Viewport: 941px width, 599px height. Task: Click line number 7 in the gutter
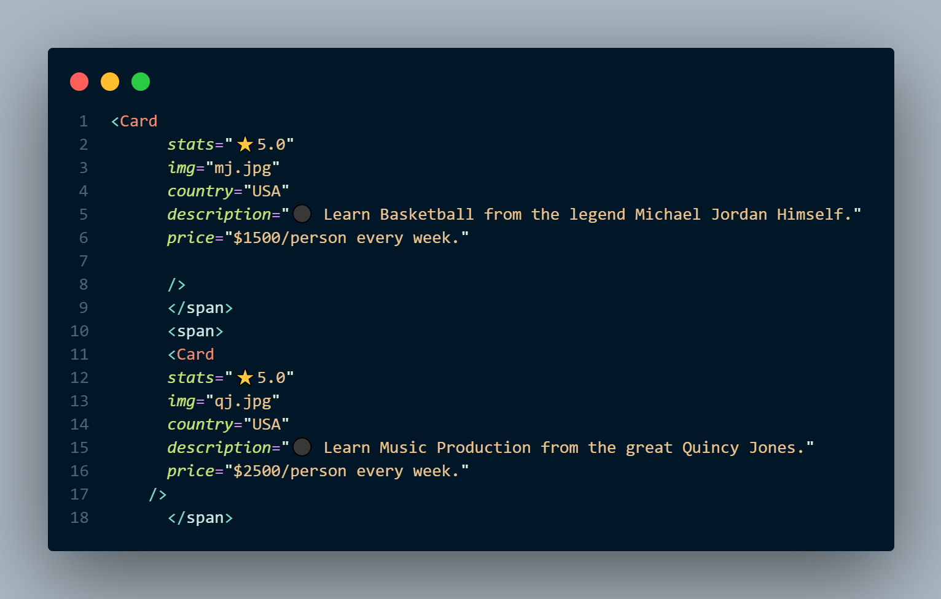click(x=83, y=261)
